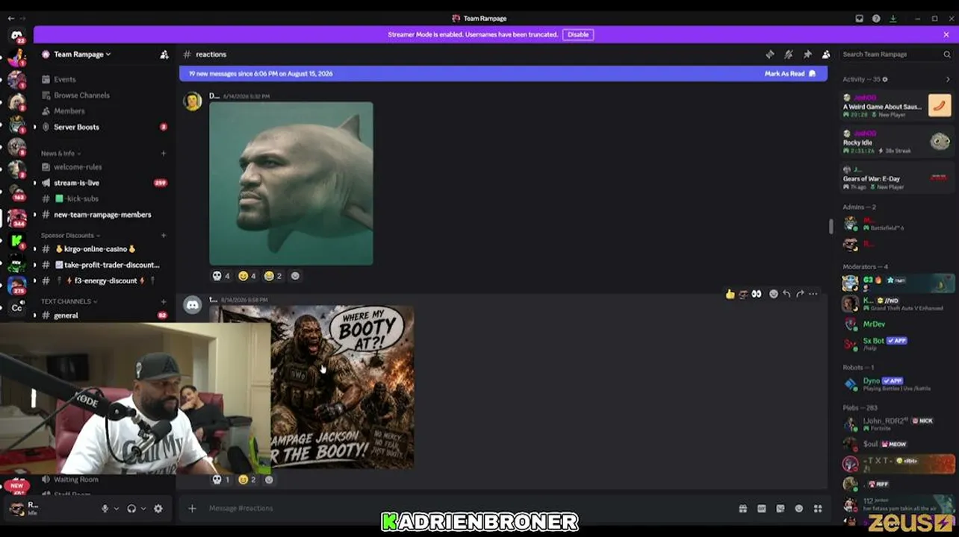Click Disable on Streamer Mode banner
Viewport: 959px width, 537px height.
578,34
